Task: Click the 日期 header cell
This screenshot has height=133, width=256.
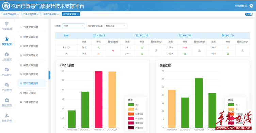Action: point(66,35)
